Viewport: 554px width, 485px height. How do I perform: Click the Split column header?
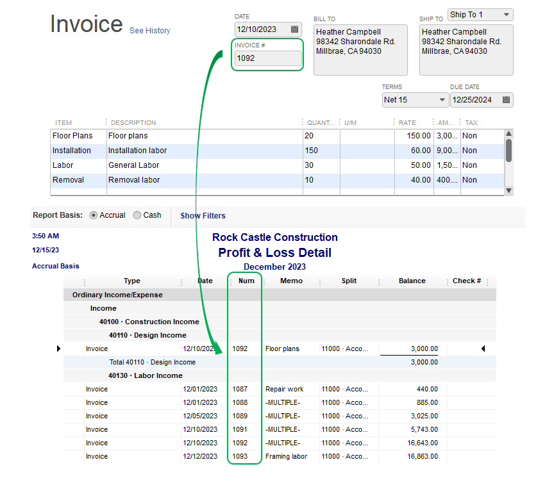click(349, 281)
